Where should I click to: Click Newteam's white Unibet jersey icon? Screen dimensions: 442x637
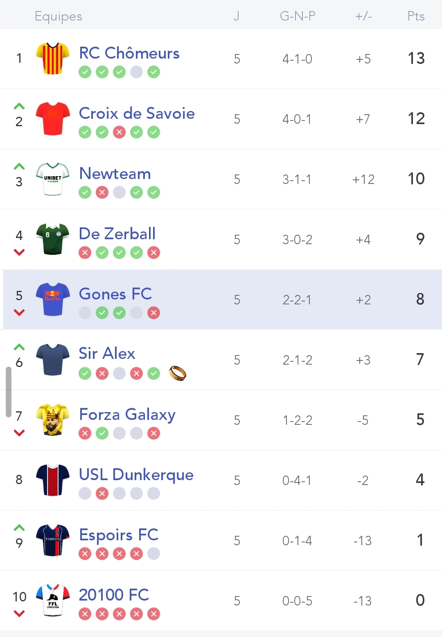(52, 179)
